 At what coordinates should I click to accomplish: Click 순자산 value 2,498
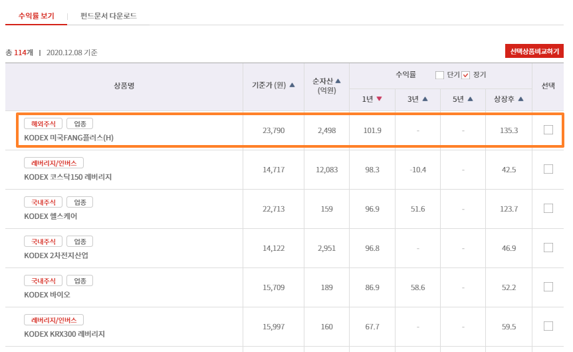[x=326, y=130]
